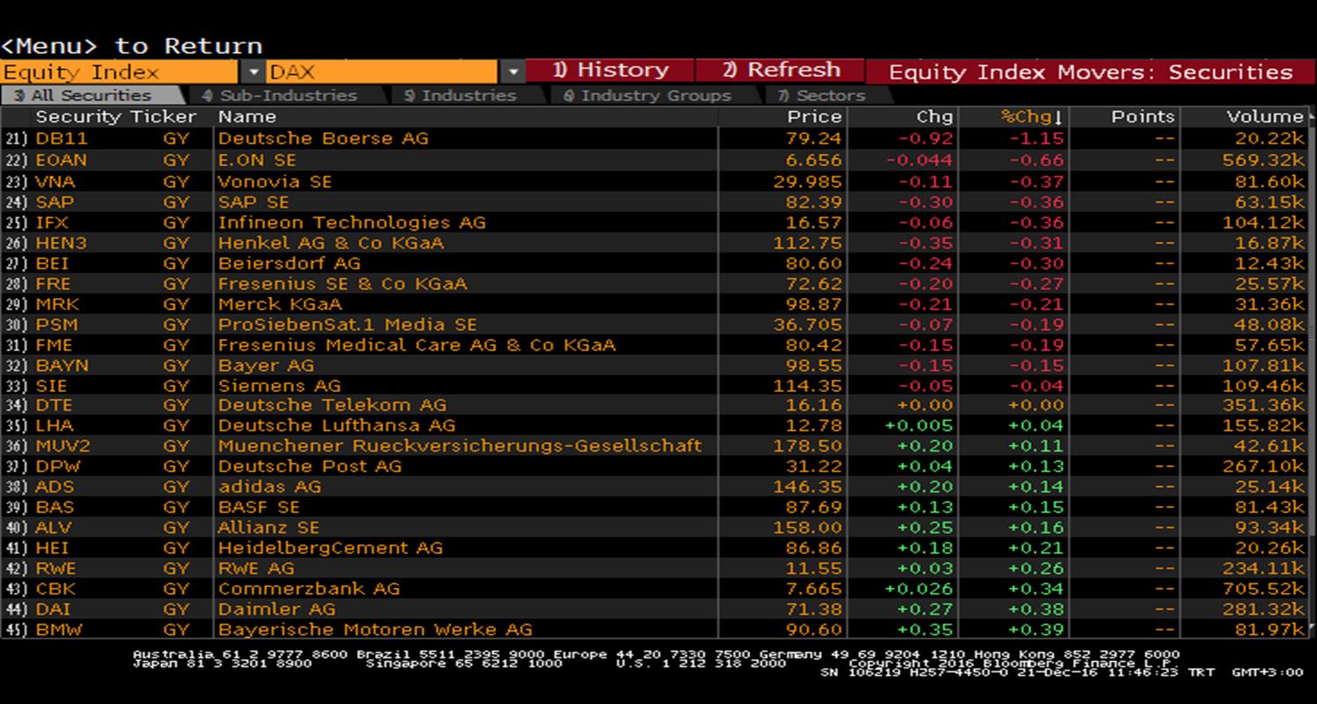1317x704 pixels.
Task: Click BMW percent change +0.39
Action: click(1037, 629)
